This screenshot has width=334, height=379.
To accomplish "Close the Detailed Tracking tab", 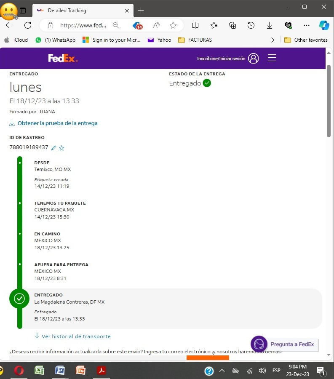I will [127, 11].
